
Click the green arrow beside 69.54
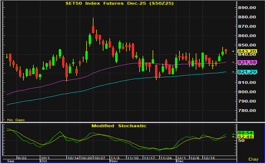[x=233, y=133]
